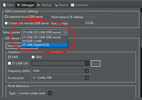142x100 pixels.
Task: Click the Port number field 61234
Action: [99, 23]
